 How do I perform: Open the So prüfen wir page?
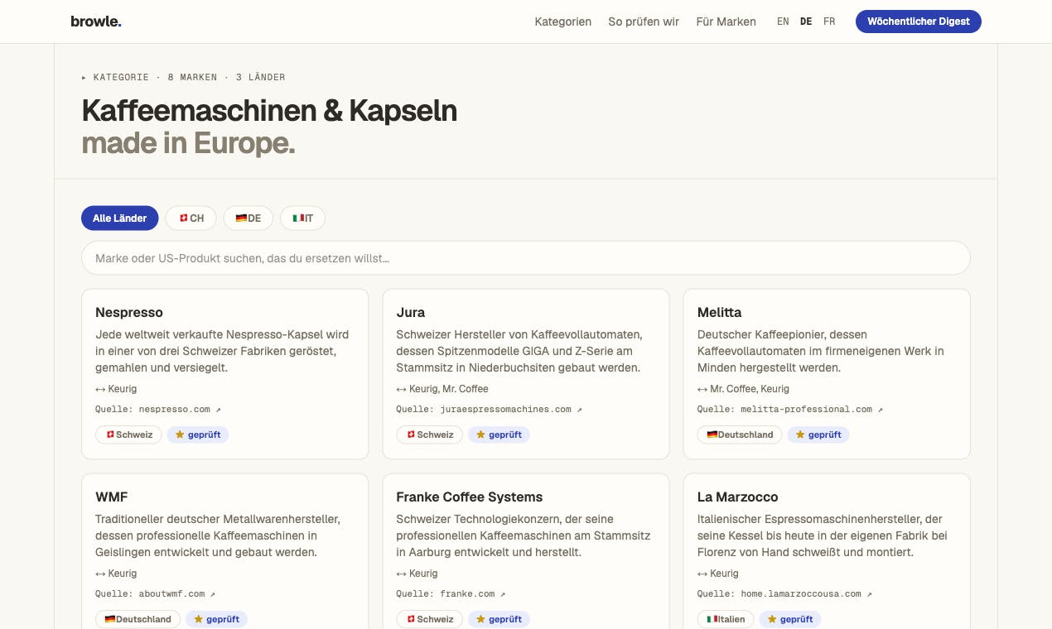point(644,22)
